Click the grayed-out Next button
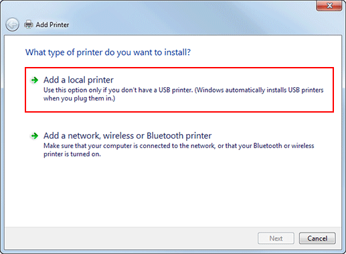 (x=276, y=239)
